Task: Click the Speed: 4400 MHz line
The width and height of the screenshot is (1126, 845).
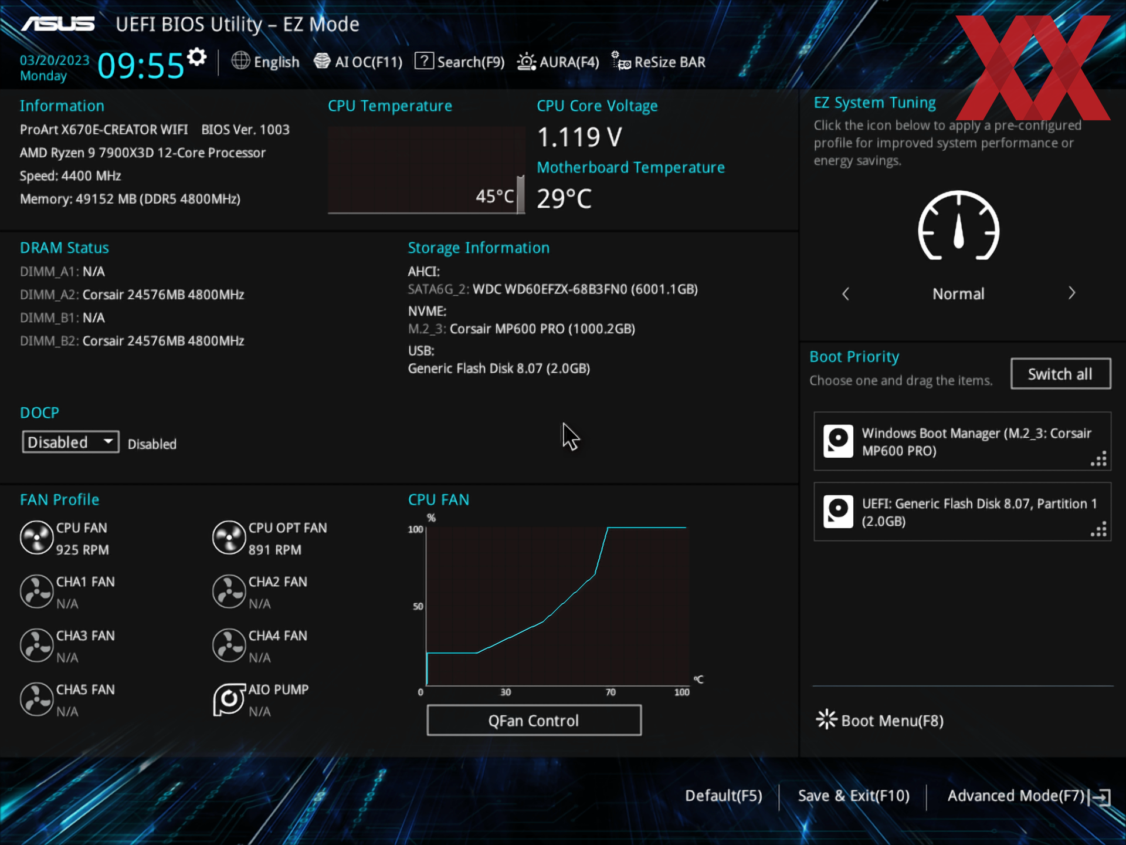Action: pos(70,176)
